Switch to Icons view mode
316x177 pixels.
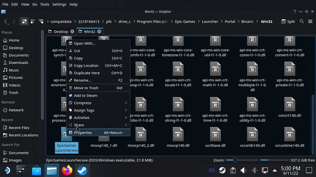(24, 22)
